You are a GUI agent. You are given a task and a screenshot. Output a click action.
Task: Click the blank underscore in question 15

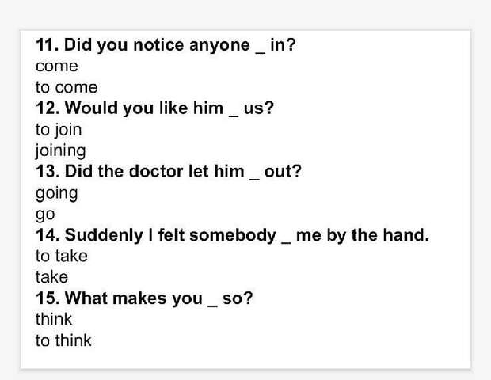click(212, 306)
